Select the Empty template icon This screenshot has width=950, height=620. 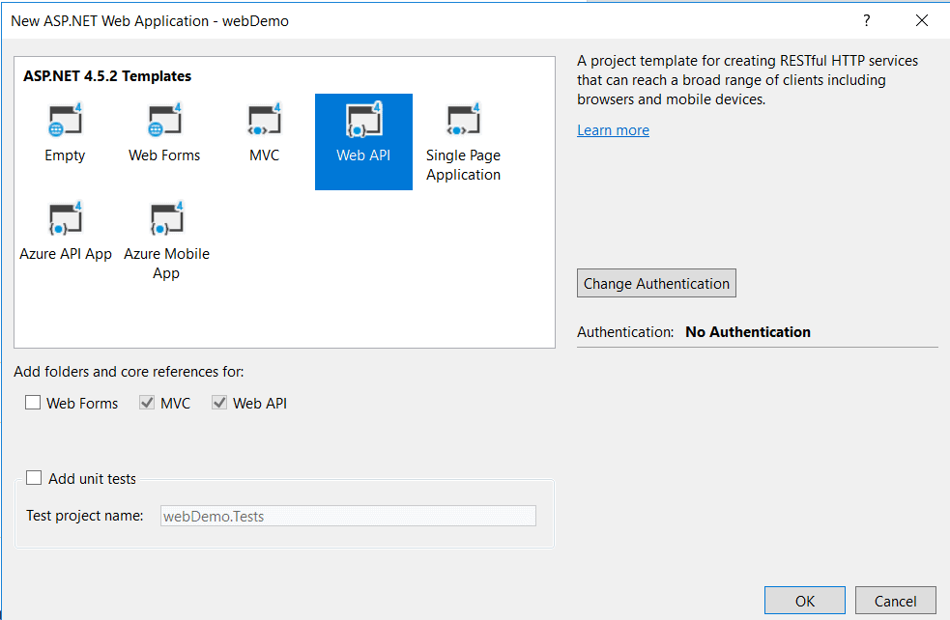(65, 120)
